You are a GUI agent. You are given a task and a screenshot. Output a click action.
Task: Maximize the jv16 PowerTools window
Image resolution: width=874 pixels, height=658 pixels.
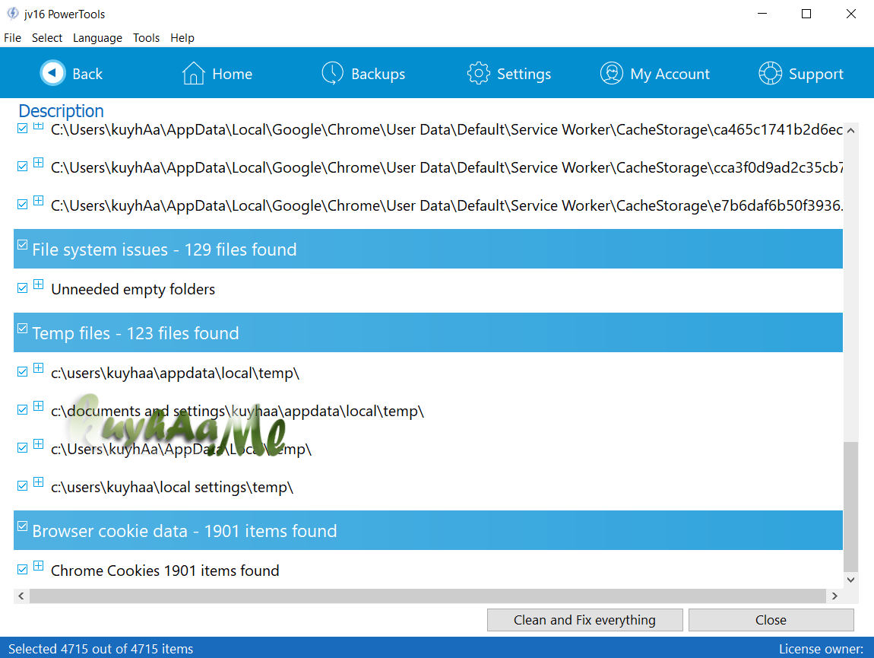click(x=806, y=14)
